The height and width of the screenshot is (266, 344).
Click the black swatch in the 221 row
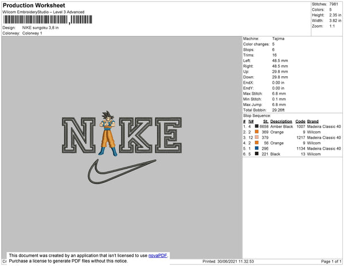point(256,154)
